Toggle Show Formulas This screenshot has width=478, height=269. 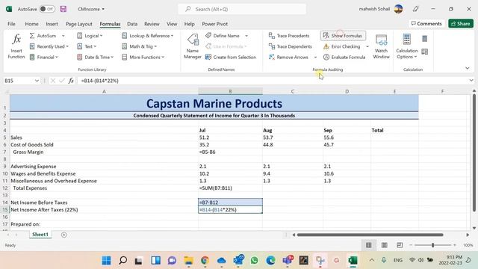point(343,36)
